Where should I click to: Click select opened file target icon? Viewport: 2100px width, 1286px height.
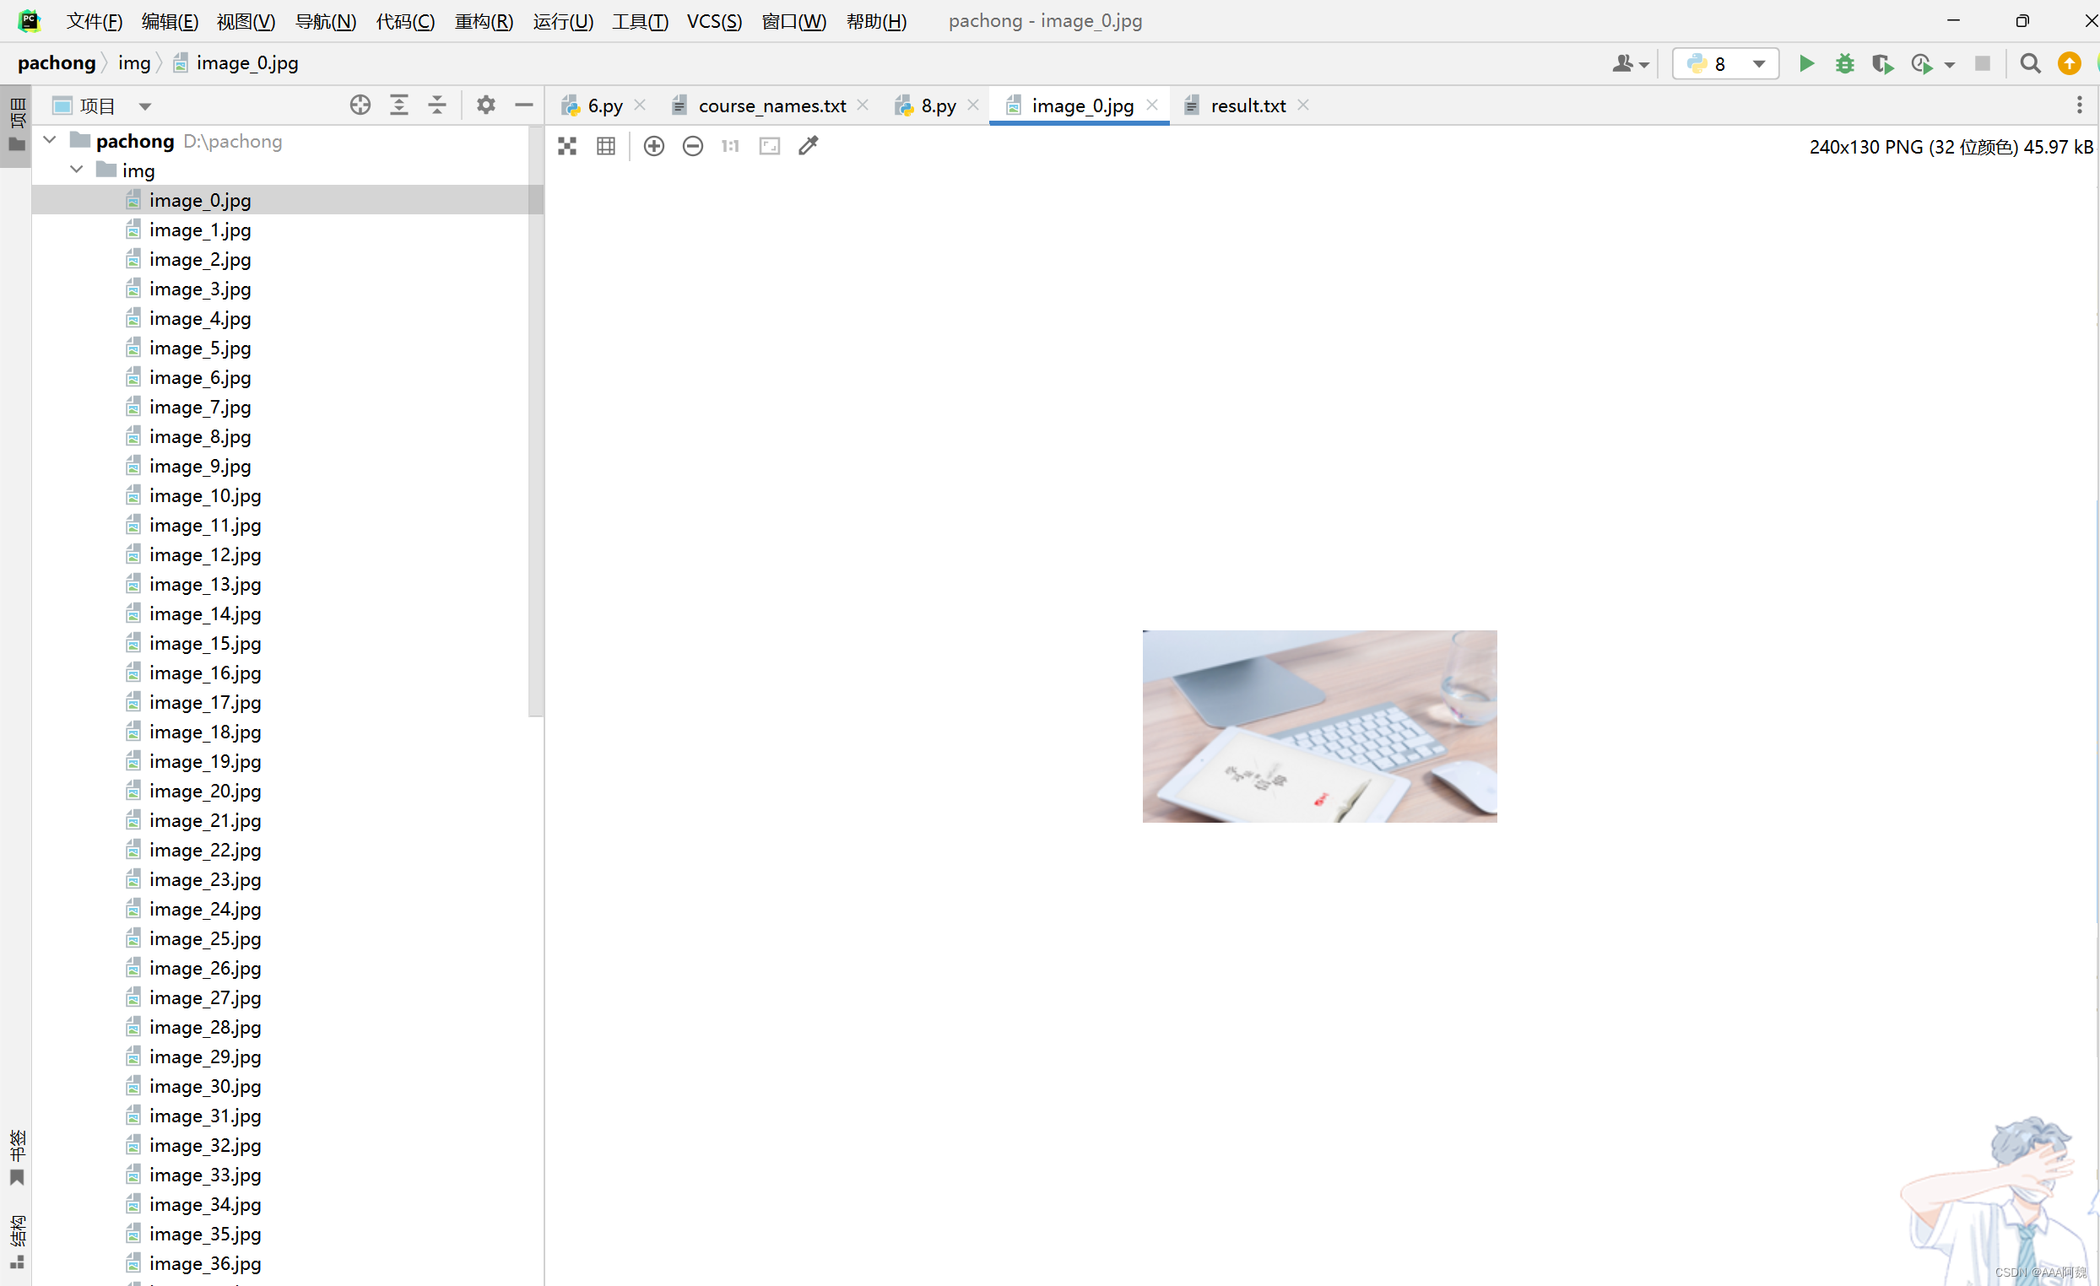click(360, 105)
